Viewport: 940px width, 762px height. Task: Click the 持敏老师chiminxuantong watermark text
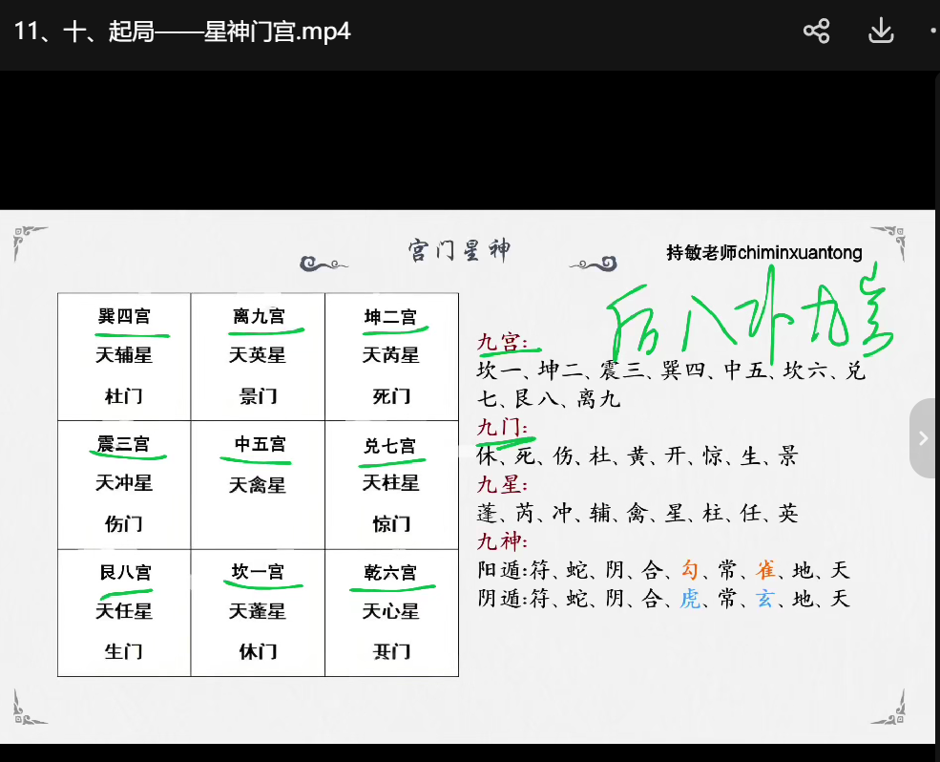pyautogui.click(x=763, y=253)
